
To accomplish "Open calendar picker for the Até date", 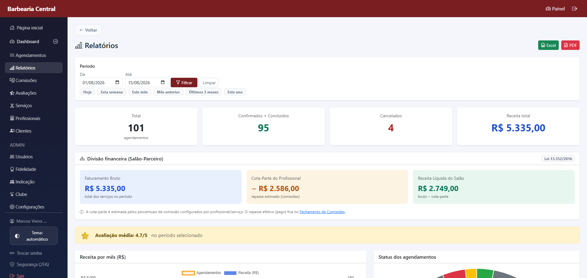I will coord(163,82).
